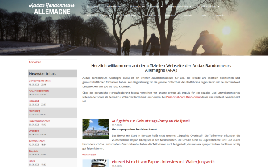Open the Superrandonnées sidebar link
268x167 pixels.
[39, 121]
